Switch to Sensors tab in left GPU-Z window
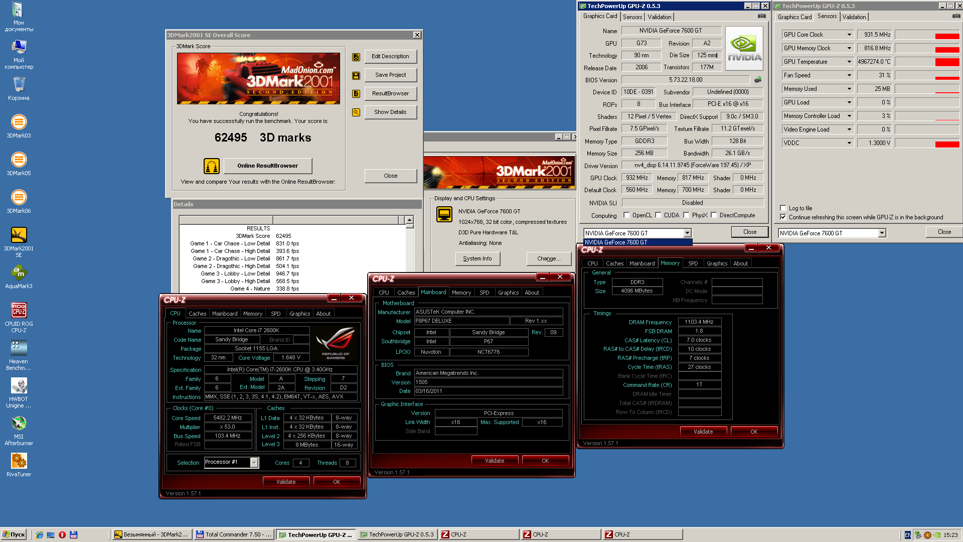This screenshot has height=542, width=963. [x=632, y=17]
